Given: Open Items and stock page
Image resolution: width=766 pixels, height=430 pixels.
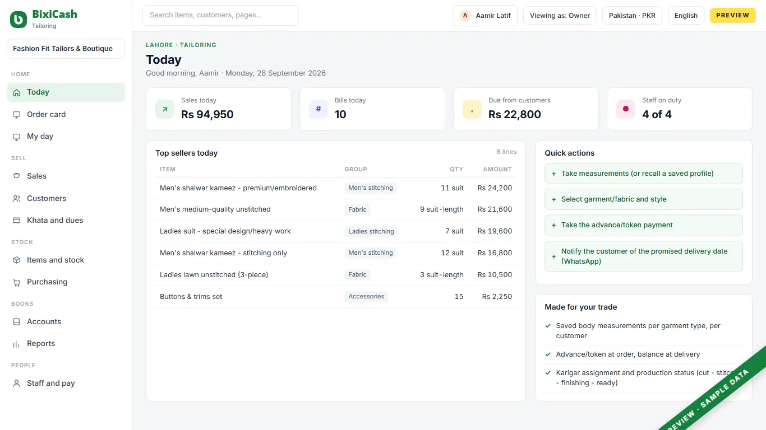Looking at the screenshot, I should (66, 260).
